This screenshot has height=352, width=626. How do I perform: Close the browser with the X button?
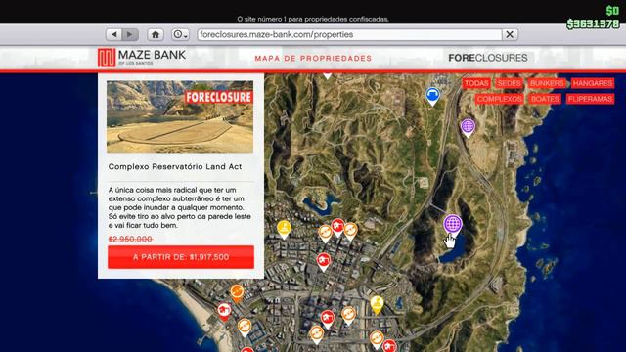(510, 35)
